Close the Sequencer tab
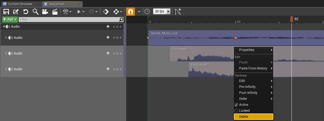This screenshot has width=324, height=121. pos(79,4)
